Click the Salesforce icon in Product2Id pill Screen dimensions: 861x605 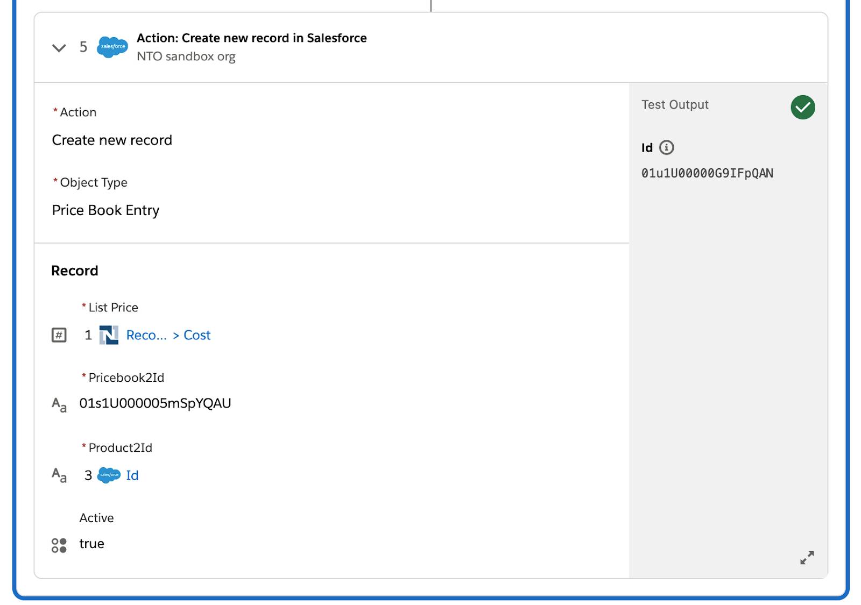click(x=109, y=475)
